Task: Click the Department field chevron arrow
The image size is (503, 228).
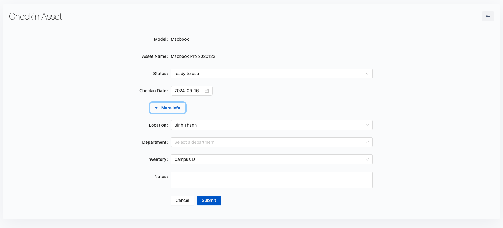Action: tap(367, 142)
